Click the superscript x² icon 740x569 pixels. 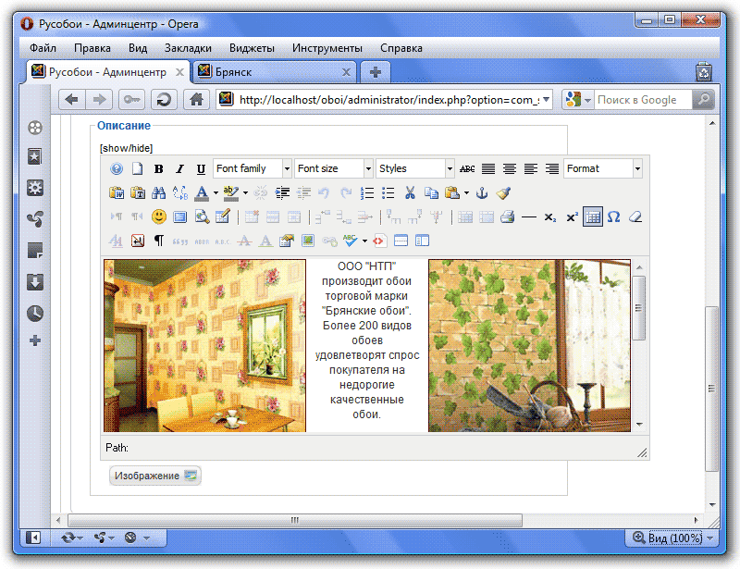click(x=572, y=217)
